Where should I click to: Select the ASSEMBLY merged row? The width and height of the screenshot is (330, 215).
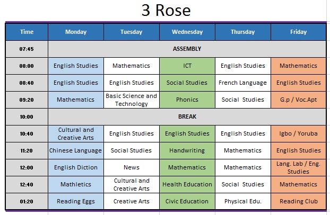[x=187, y=49]
